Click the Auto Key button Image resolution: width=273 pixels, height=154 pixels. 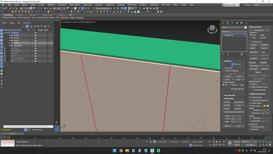coord(237,142)
